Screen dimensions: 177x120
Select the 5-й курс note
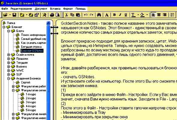(31, 110)
